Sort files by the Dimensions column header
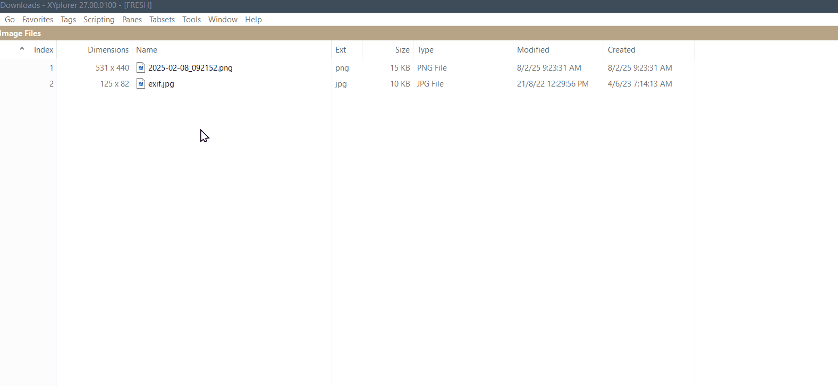 pos(108,50)
